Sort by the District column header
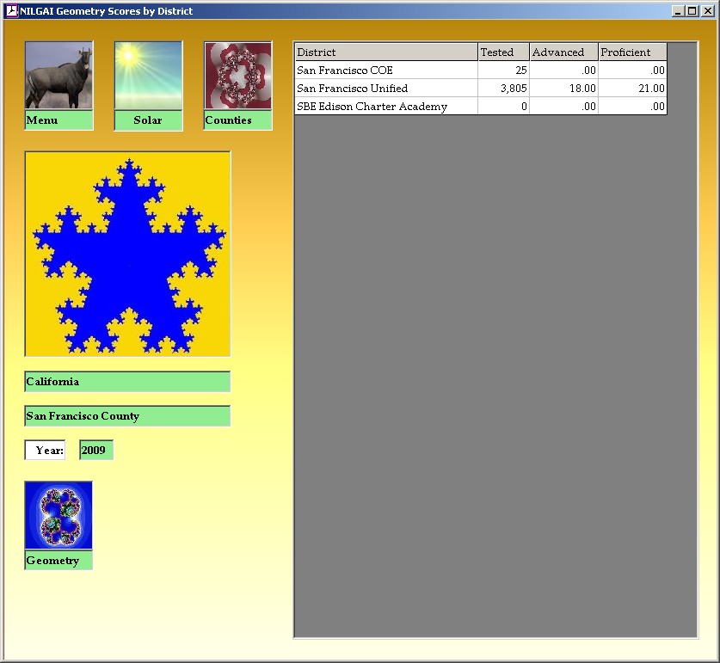Viewport: 720px width, 663px height. (385, 52)
